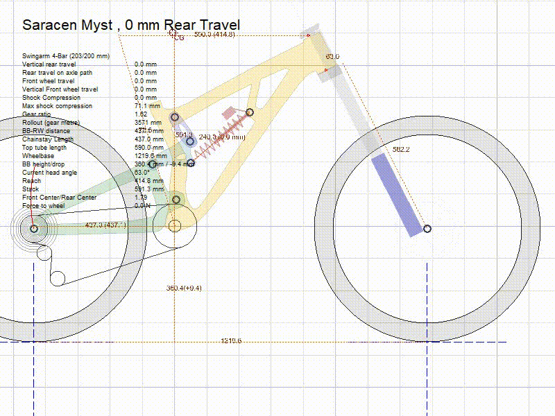This screenshot has width=555, height=416.
Task: Click the '71.1 mm' max shock compression value
Action: pyautogui.click(x=147, y=106)
